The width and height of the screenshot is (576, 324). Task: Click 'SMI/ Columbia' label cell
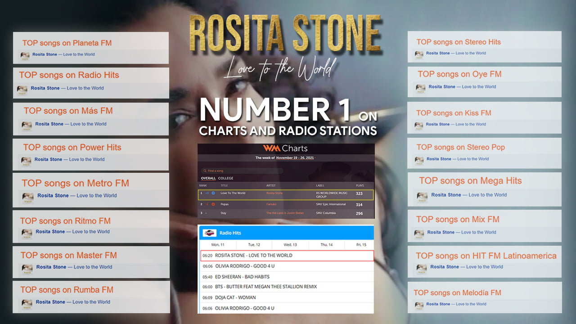326,213
